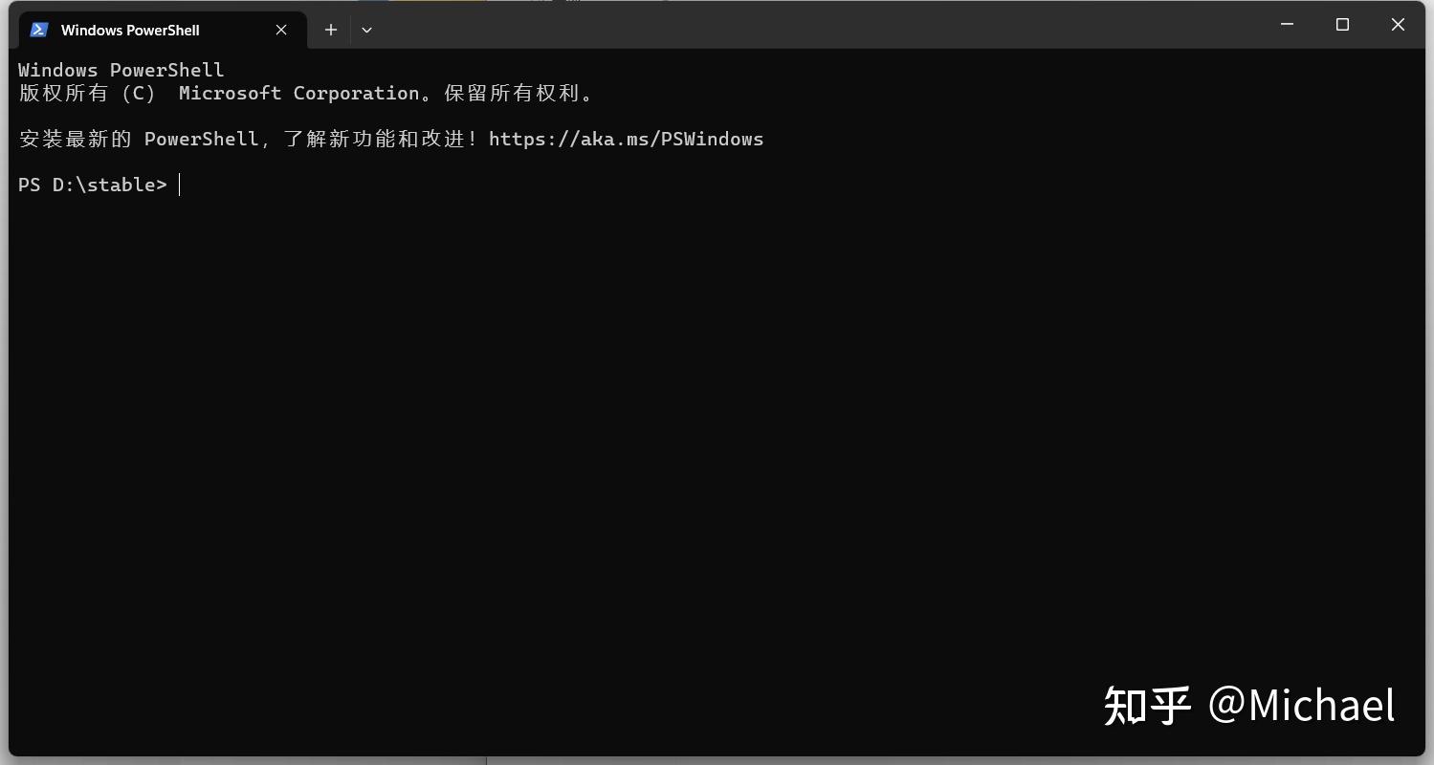Viewport: 1434px width, 765px height.
Task: Open a new terminal tab with plus button
Action: coord(330,30)
